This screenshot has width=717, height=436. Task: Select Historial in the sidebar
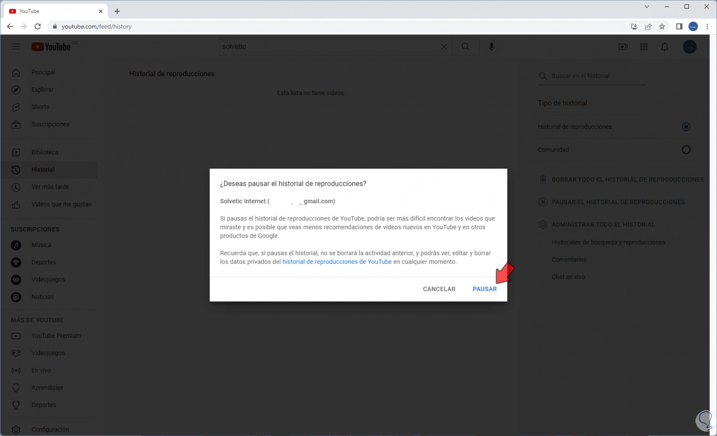click(49, 170)
